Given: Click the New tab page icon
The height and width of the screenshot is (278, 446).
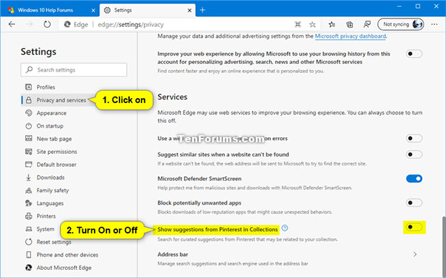Looking at the screenshot, I should click(28, 139).
